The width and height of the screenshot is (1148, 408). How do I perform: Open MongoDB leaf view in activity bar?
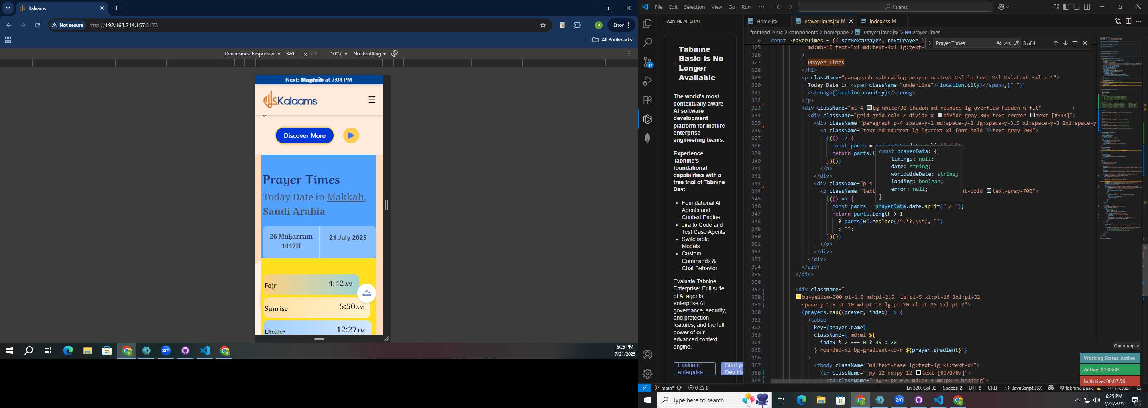pyautogui.click(x=647, y=139)
